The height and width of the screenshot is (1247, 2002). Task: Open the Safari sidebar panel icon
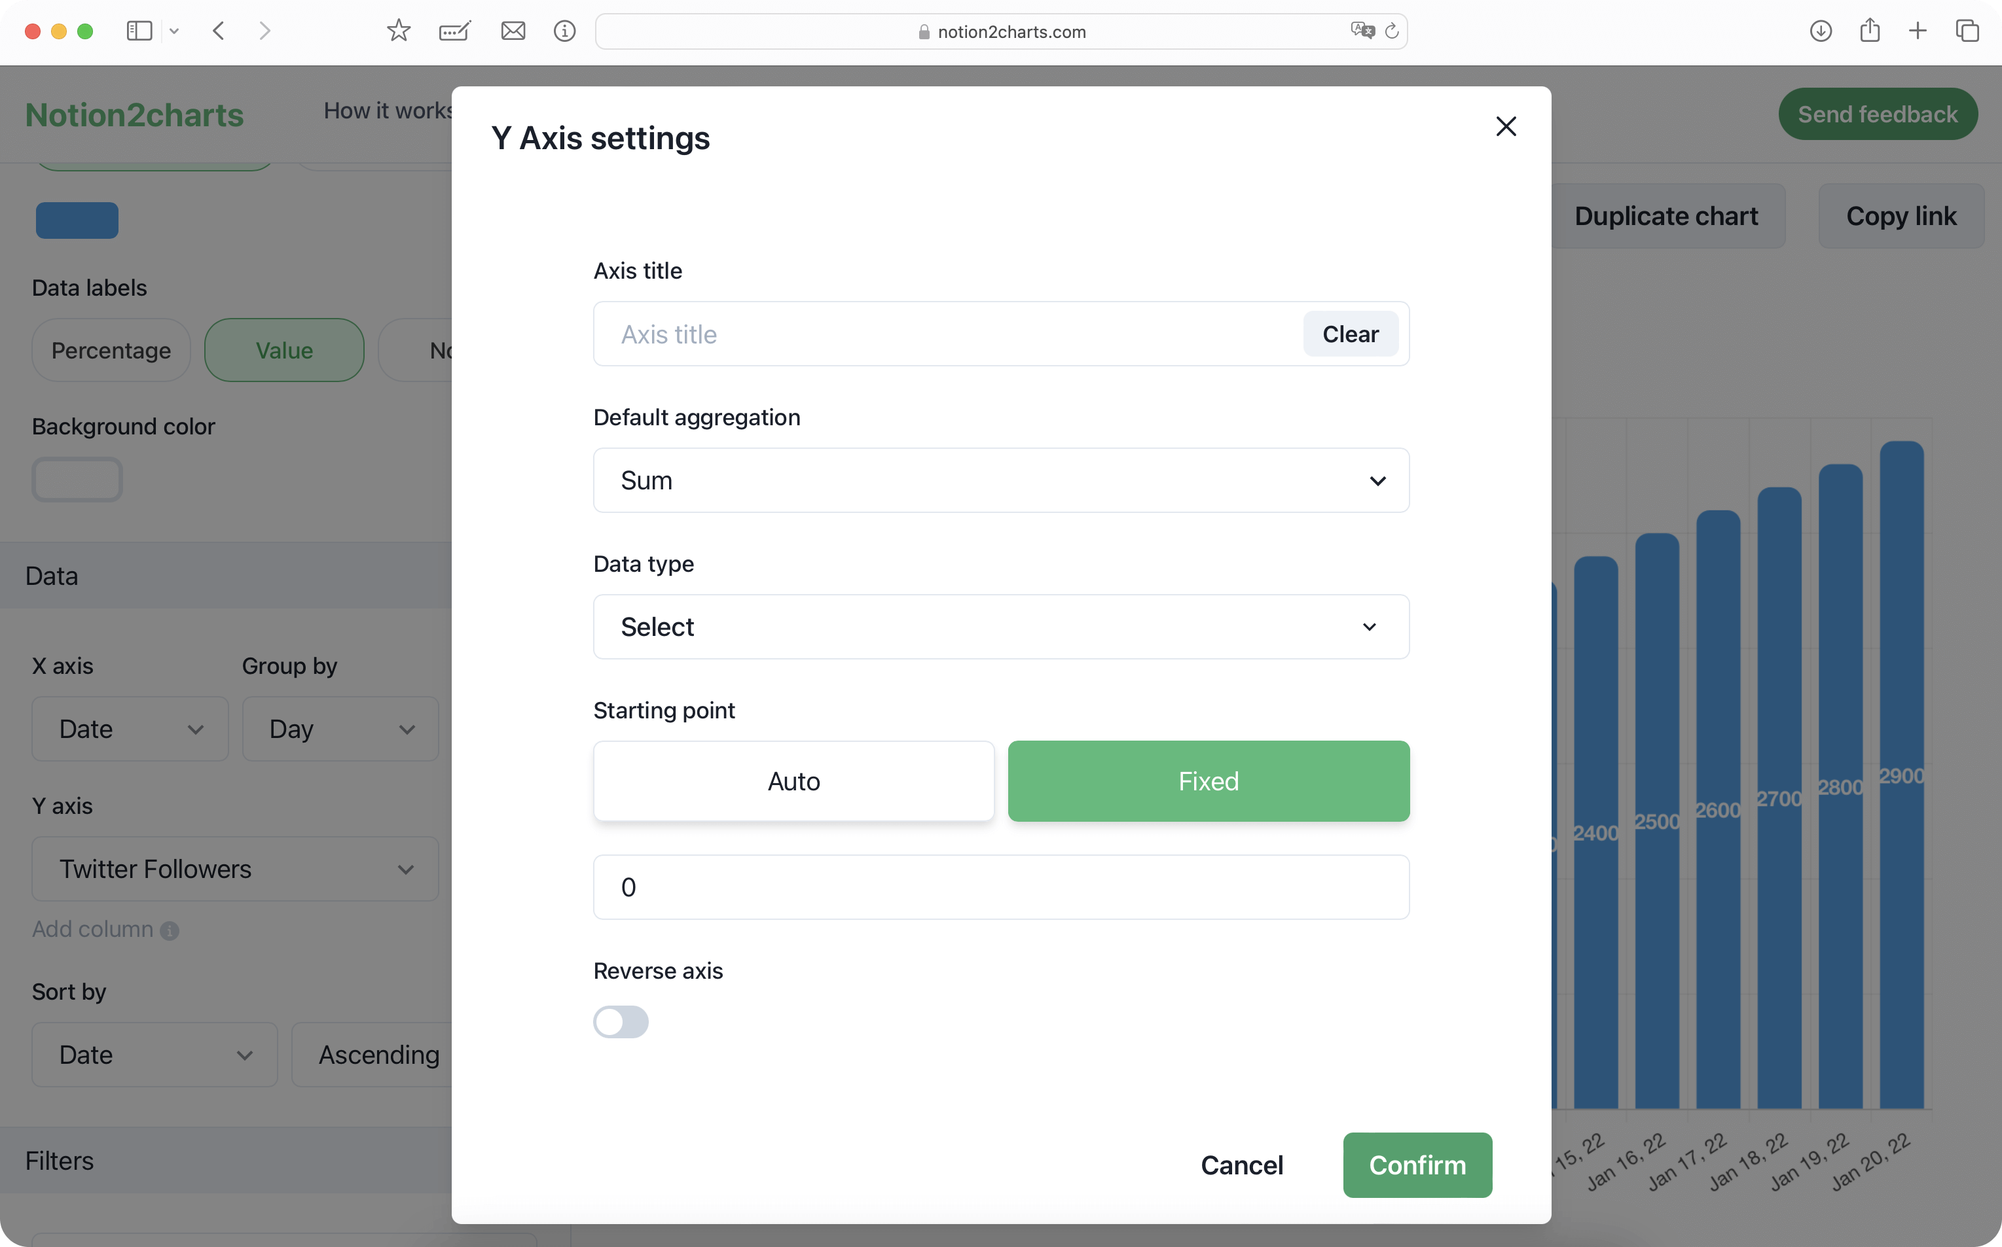click(139, 31)
